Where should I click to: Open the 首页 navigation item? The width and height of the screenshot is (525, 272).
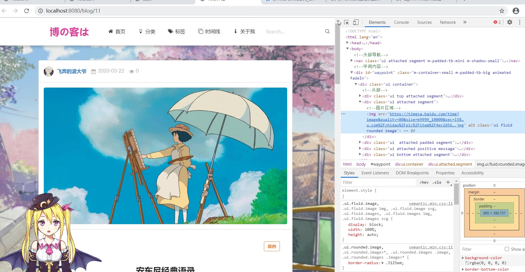pos(117,31)
